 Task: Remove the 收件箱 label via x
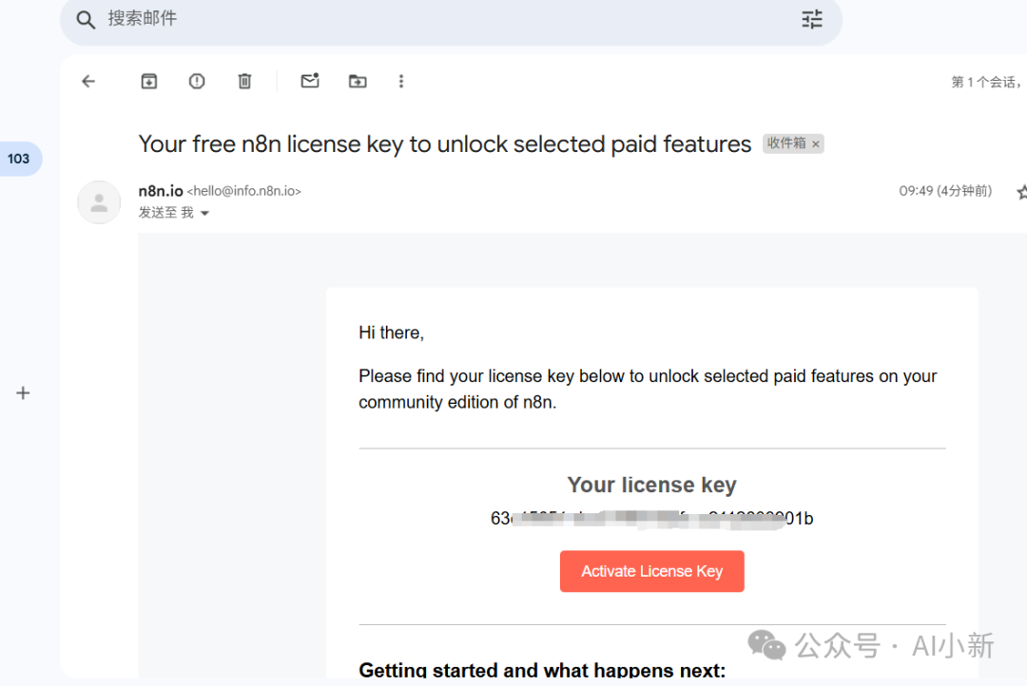[816, 144]
